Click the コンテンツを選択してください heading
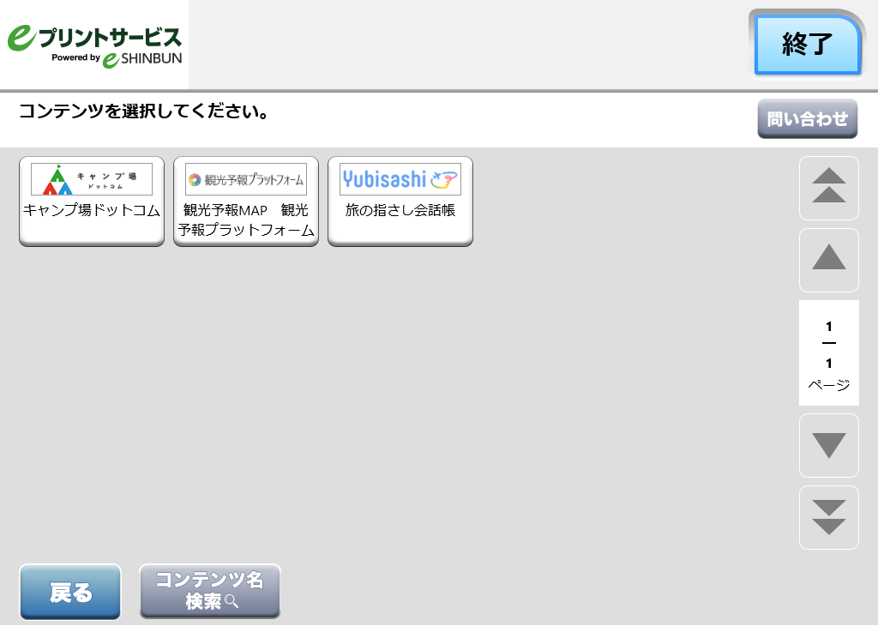The height and width of the screenshot is (626, 878). (x=144, y=111)
